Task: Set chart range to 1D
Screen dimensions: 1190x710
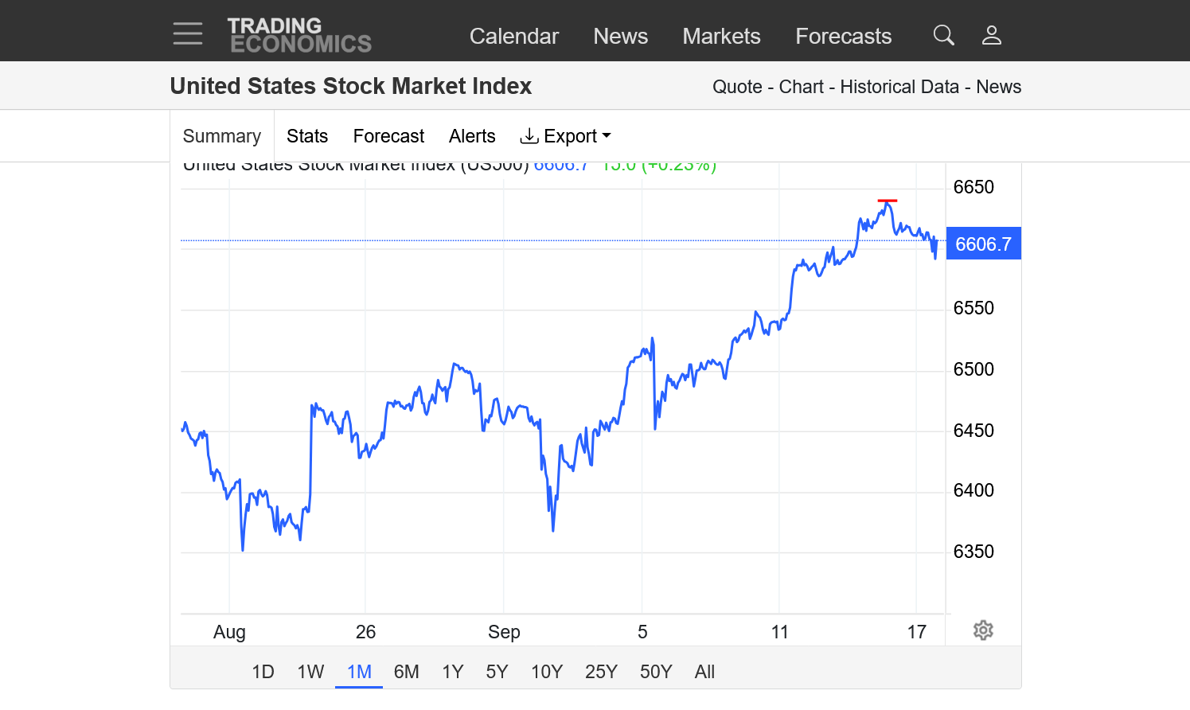Action: coord(263,672)
